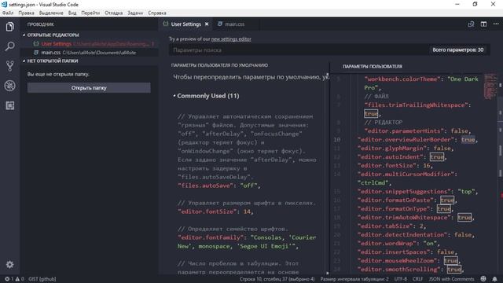503x283 pixels.
Task: Open the Отладка menu
Action: 113,13
